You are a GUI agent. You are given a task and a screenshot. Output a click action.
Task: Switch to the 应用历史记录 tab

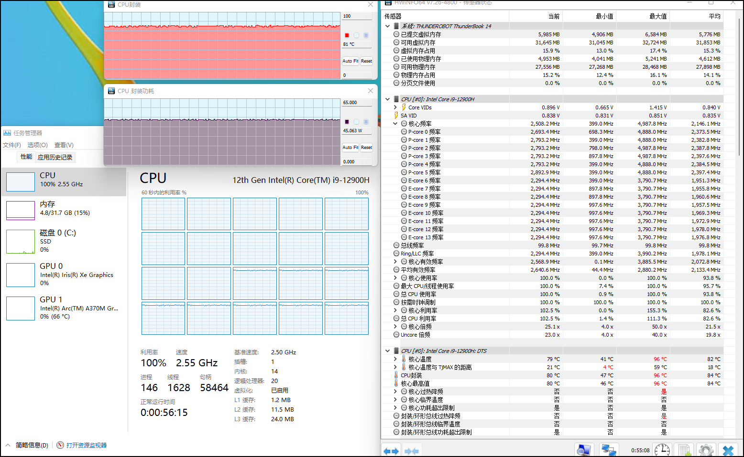click(55, 157)
